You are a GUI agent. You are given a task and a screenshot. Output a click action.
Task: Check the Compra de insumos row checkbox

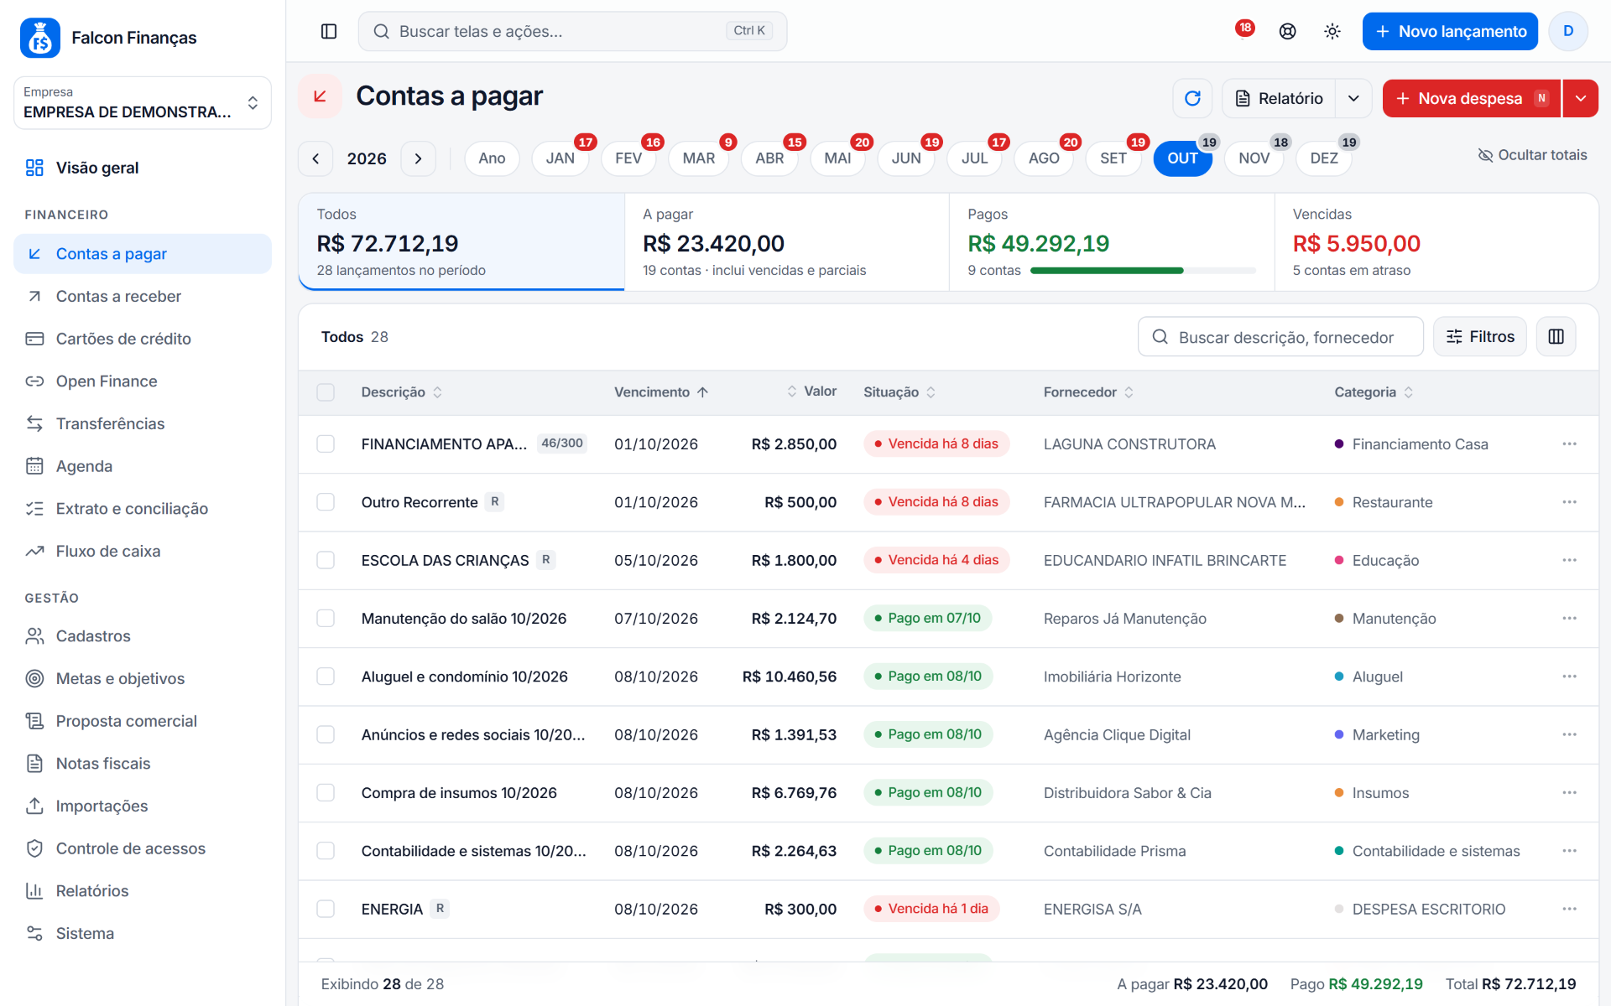click(326, 792)
